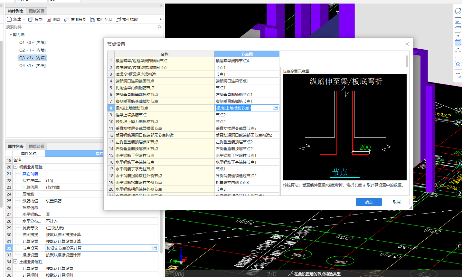Viewport: 462px width, 277px height.
Task: Click the 构件存盘 save component icon
Action: pos(93,19)
